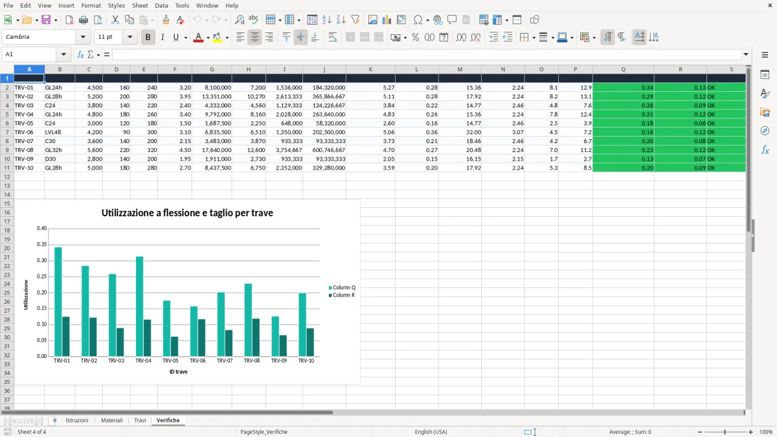Click the zoom slider handle

725,432
